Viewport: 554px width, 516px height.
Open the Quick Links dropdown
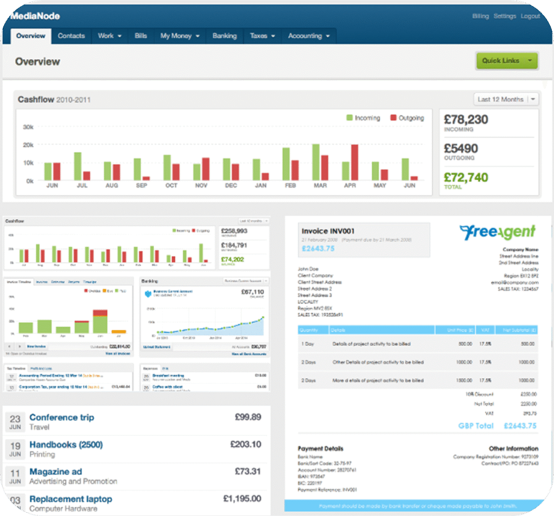506,61
